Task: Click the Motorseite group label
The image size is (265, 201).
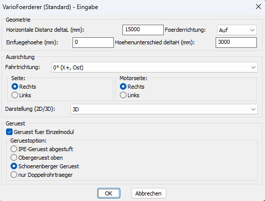Action: (x=134, y=78)
